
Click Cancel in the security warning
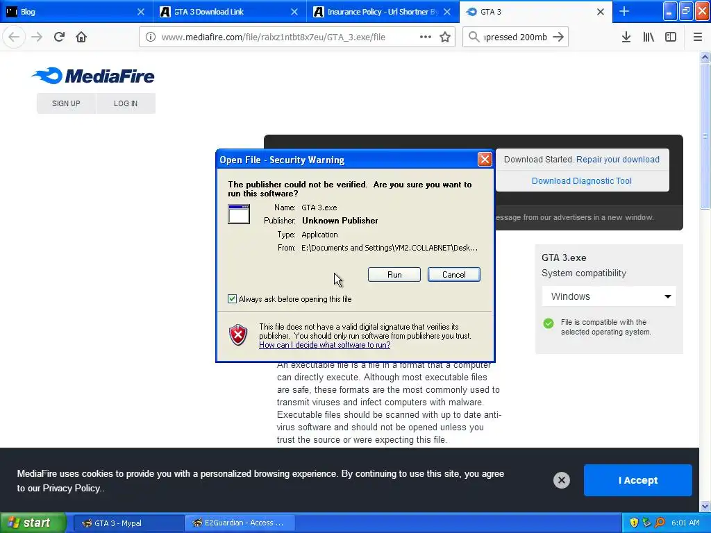pos(453,275)
